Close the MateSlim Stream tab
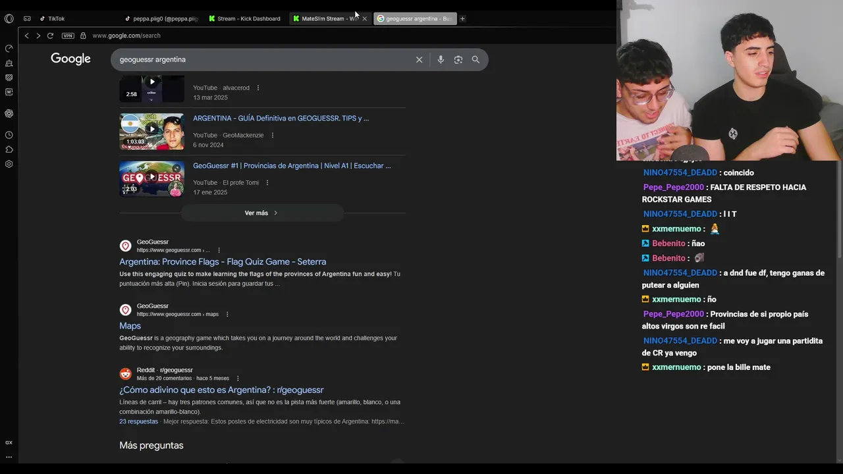 point(364,18)
